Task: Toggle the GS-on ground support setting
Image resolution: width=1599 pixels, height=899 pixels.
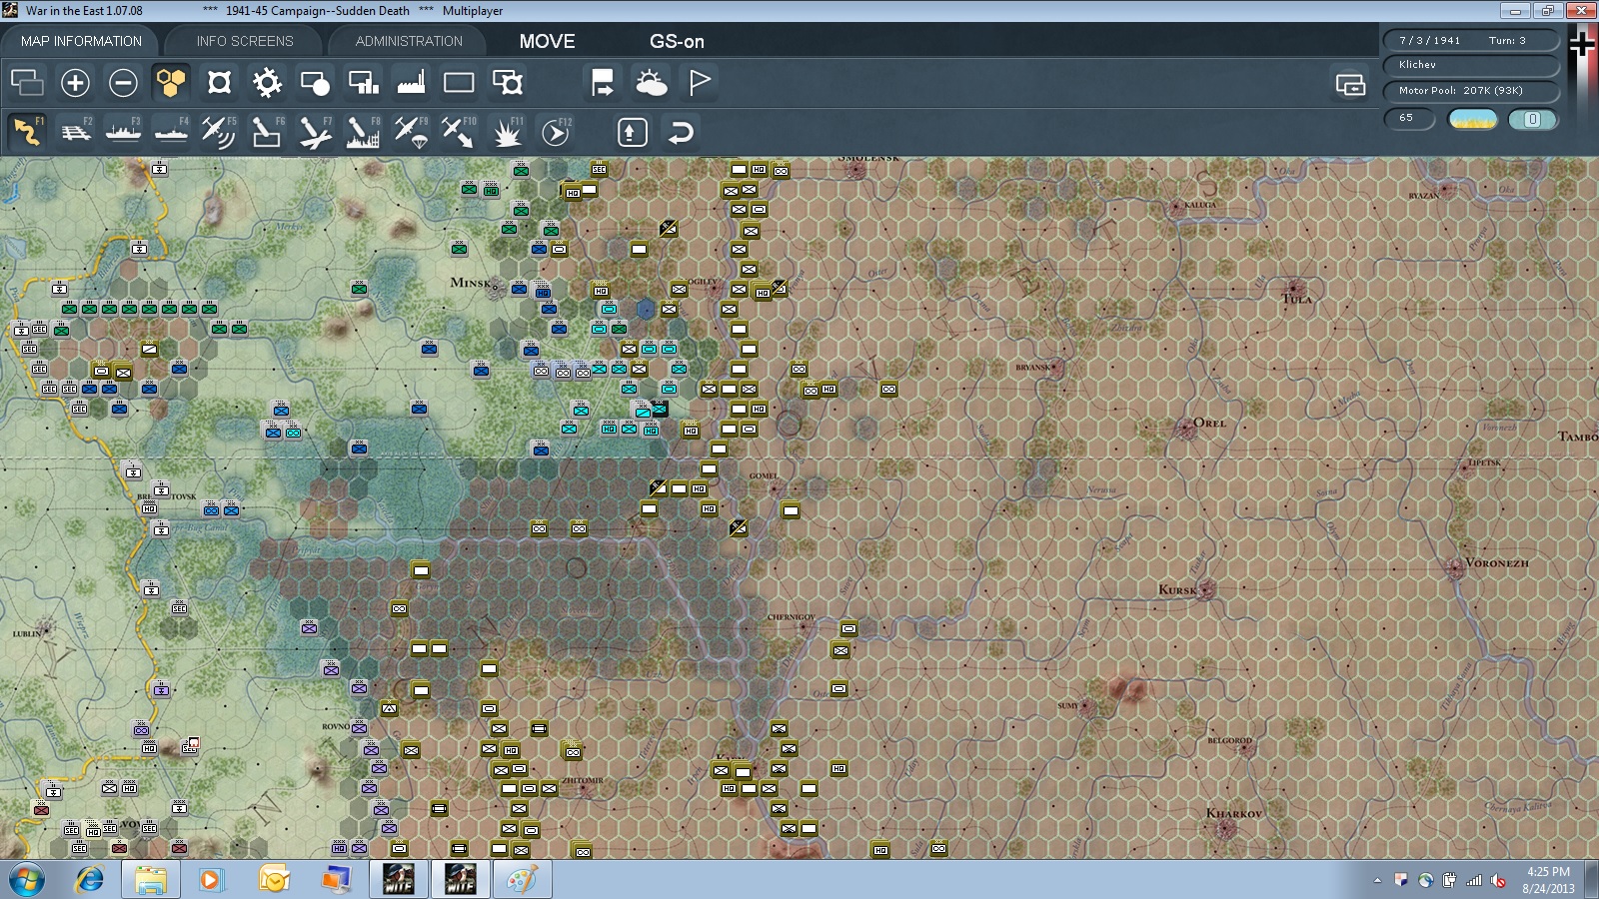Action: (677, 41)
